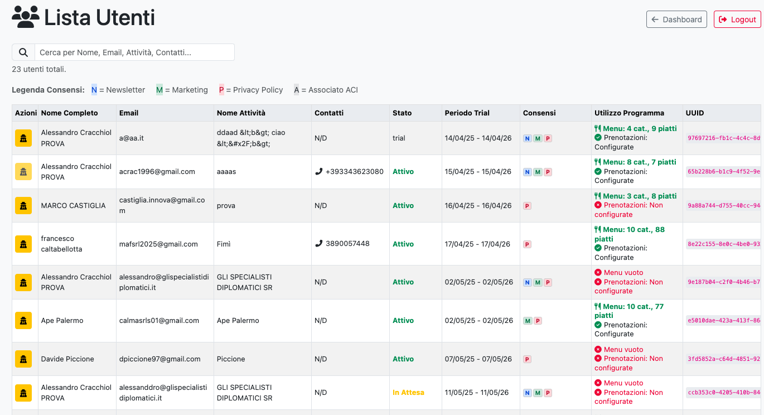The width and height of the screenshot is (764, 415).
Task: Click red X icon for Prenotazioni in Castiglia row
Action: [598, 205]
